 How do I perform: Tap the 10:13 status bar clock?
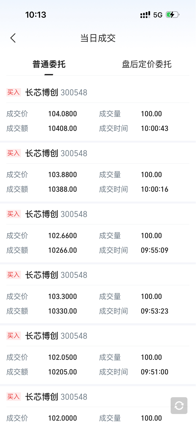pos(36,15)
